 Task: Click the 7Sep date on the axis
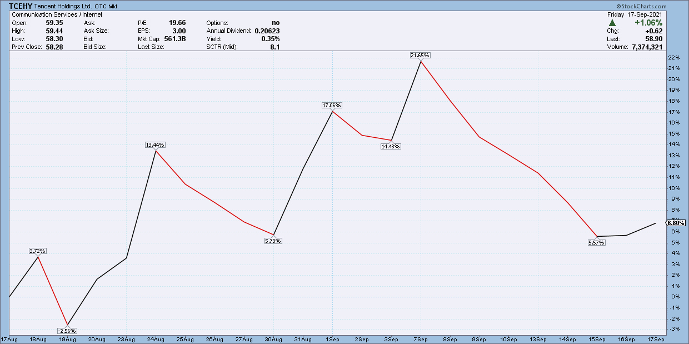coord(420,338)
